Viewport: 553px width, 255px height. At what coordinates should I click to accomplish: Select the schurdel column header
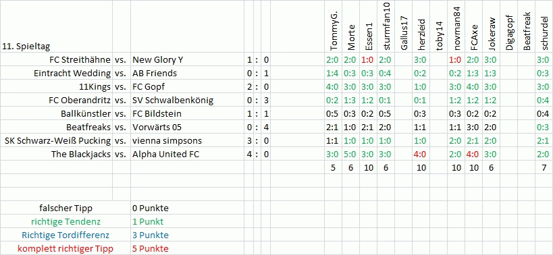544,27
